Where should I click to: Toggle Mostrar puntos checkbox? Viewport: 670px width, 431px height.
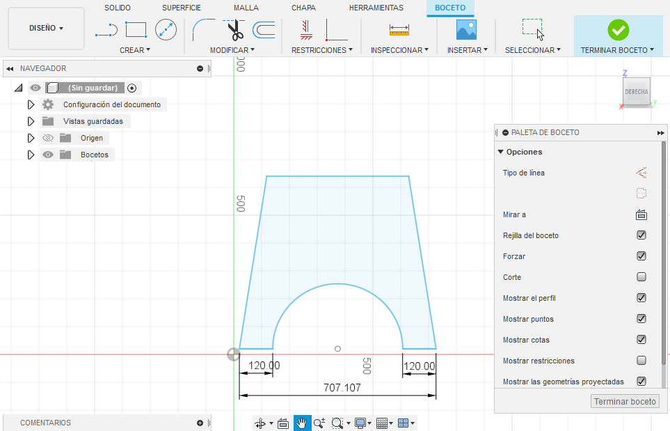[x=641, y=319]
